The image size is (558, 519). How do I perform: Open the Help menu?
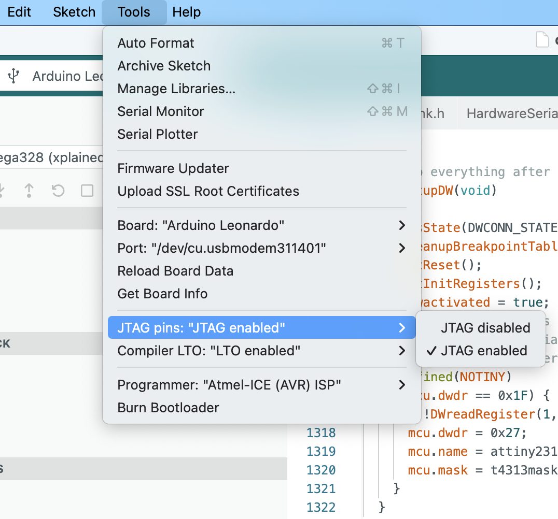pos(187,12)
